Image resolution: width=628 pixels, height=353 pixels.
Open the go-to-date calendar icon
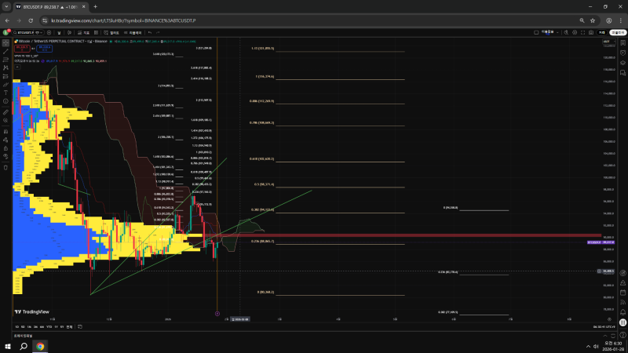tap(80, 327)
